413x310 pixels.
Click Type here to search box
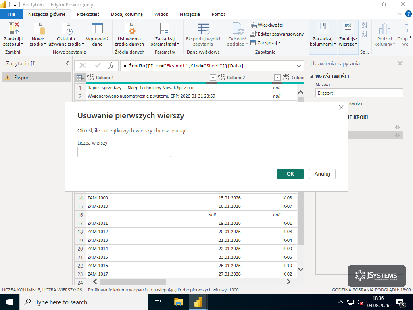click(x=84, y=302)
